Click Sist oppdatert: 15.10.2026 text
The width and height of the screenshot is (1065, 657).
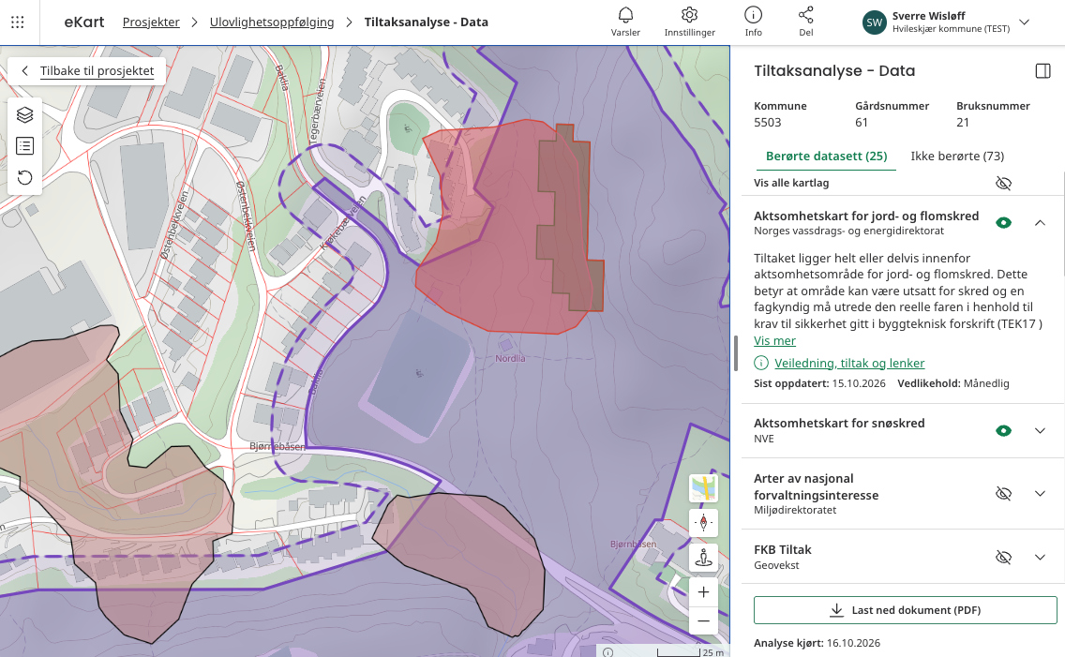pyautogui.click(x=819, y=383)
